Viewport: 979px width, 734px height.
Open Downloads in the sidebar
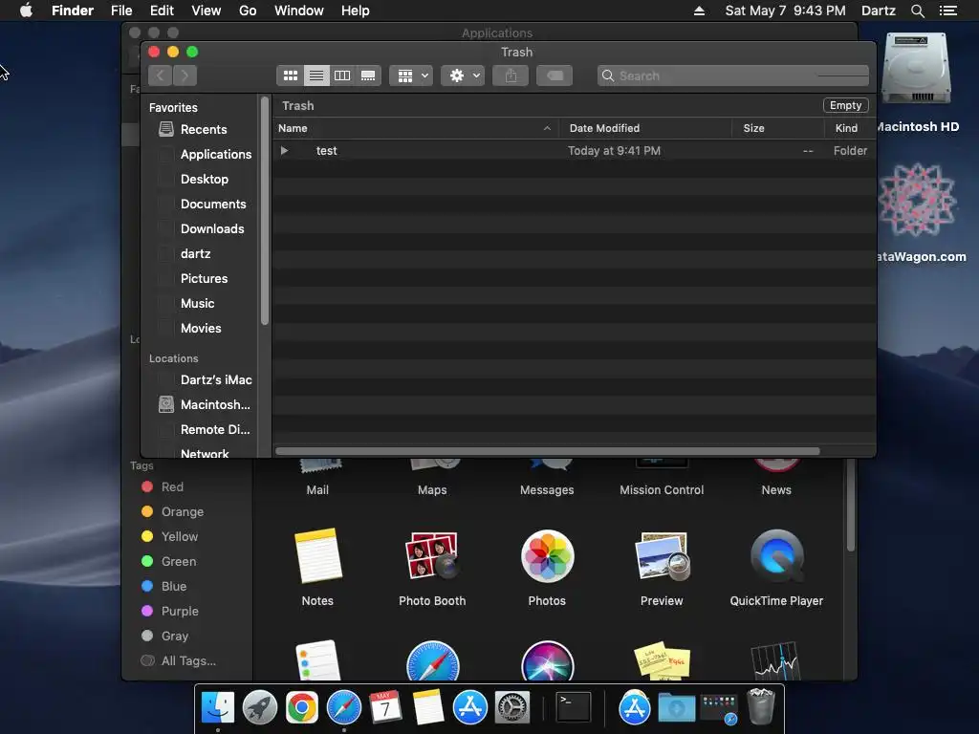[212, 229]
